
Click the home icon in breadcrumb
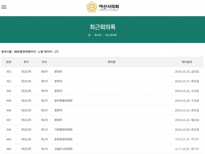point(89,35)
